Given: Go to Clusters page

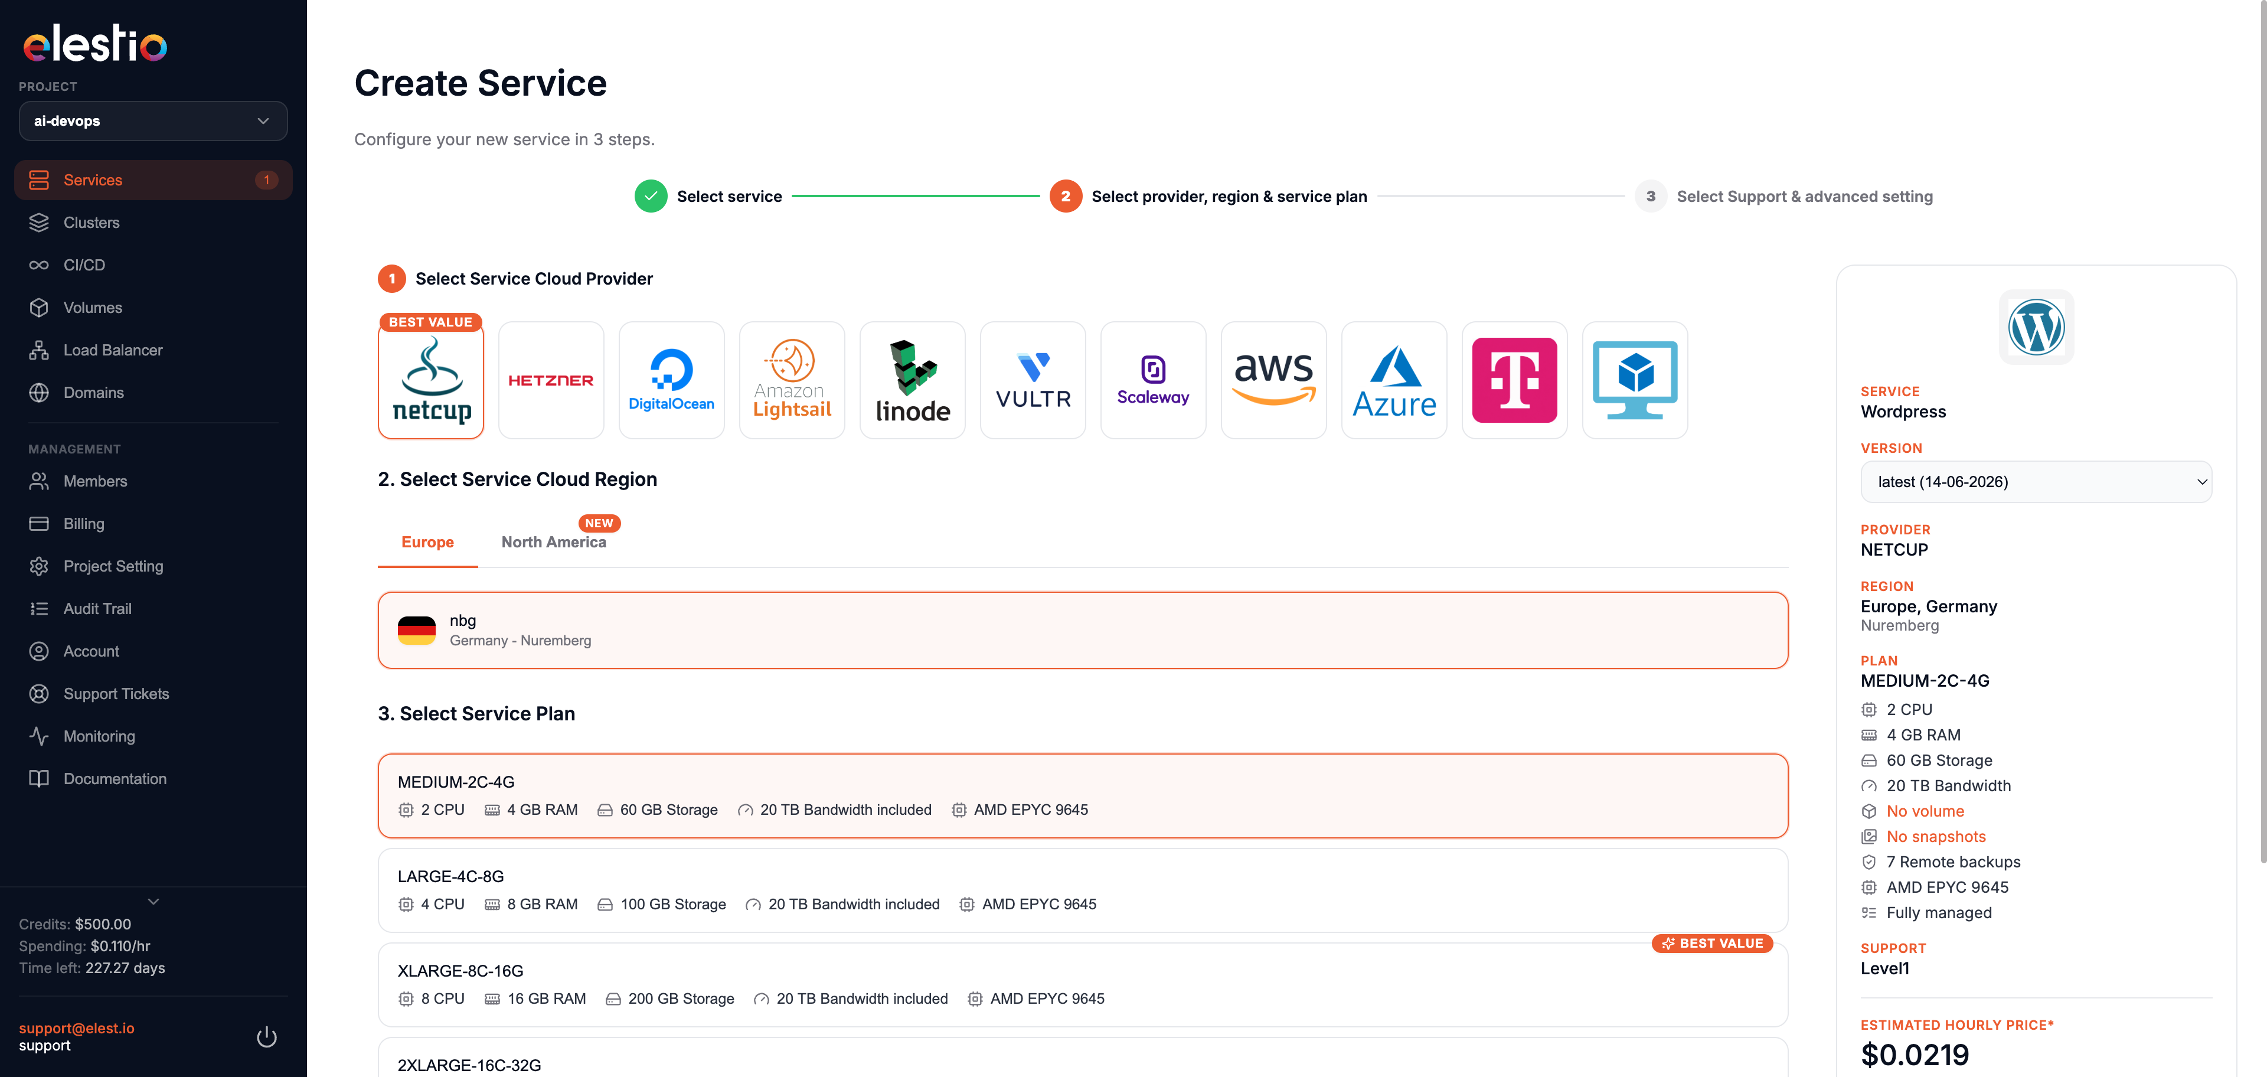Looking at the screenshot, I should coord(153,223).
